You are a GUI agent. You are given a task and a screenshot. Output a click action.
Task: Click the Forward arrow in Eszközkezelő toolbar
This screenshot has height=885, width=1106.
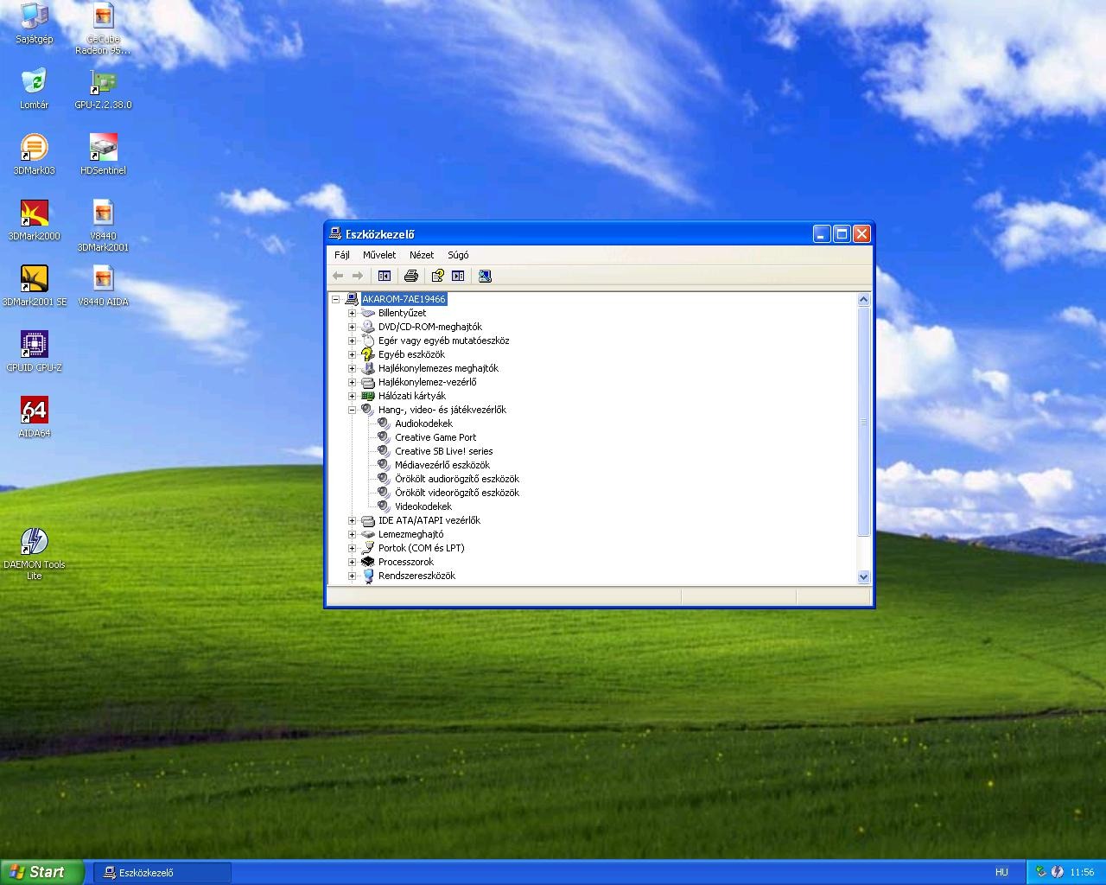(x=358, y=276)
